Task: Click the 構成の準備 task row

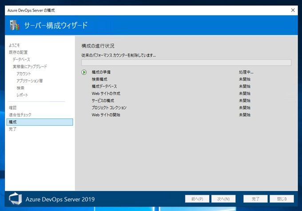Action: pos(101,72)
